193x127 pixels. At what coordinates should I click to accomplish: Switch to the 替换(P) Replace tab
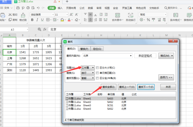tap(84, 49)
